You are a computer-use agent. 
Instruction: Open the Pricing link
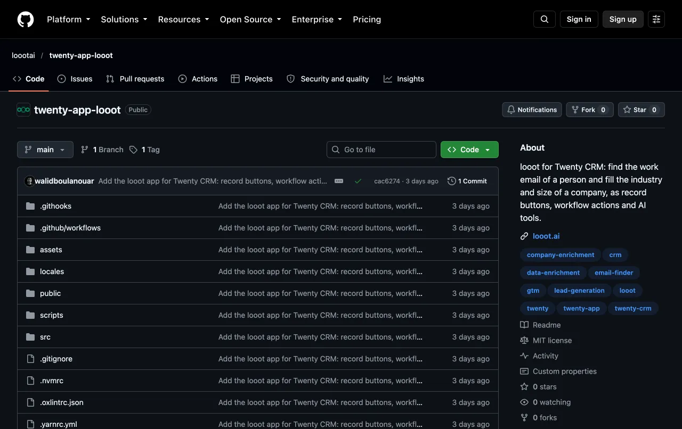[367, 19]
